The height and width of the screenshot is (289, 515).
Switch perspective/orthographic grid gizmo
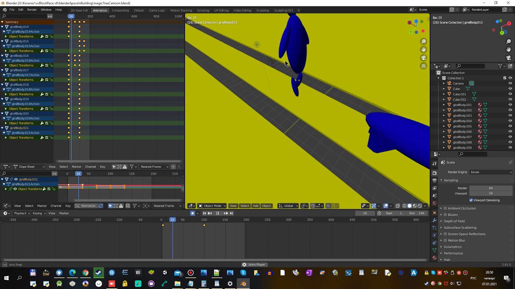(423, 66)
